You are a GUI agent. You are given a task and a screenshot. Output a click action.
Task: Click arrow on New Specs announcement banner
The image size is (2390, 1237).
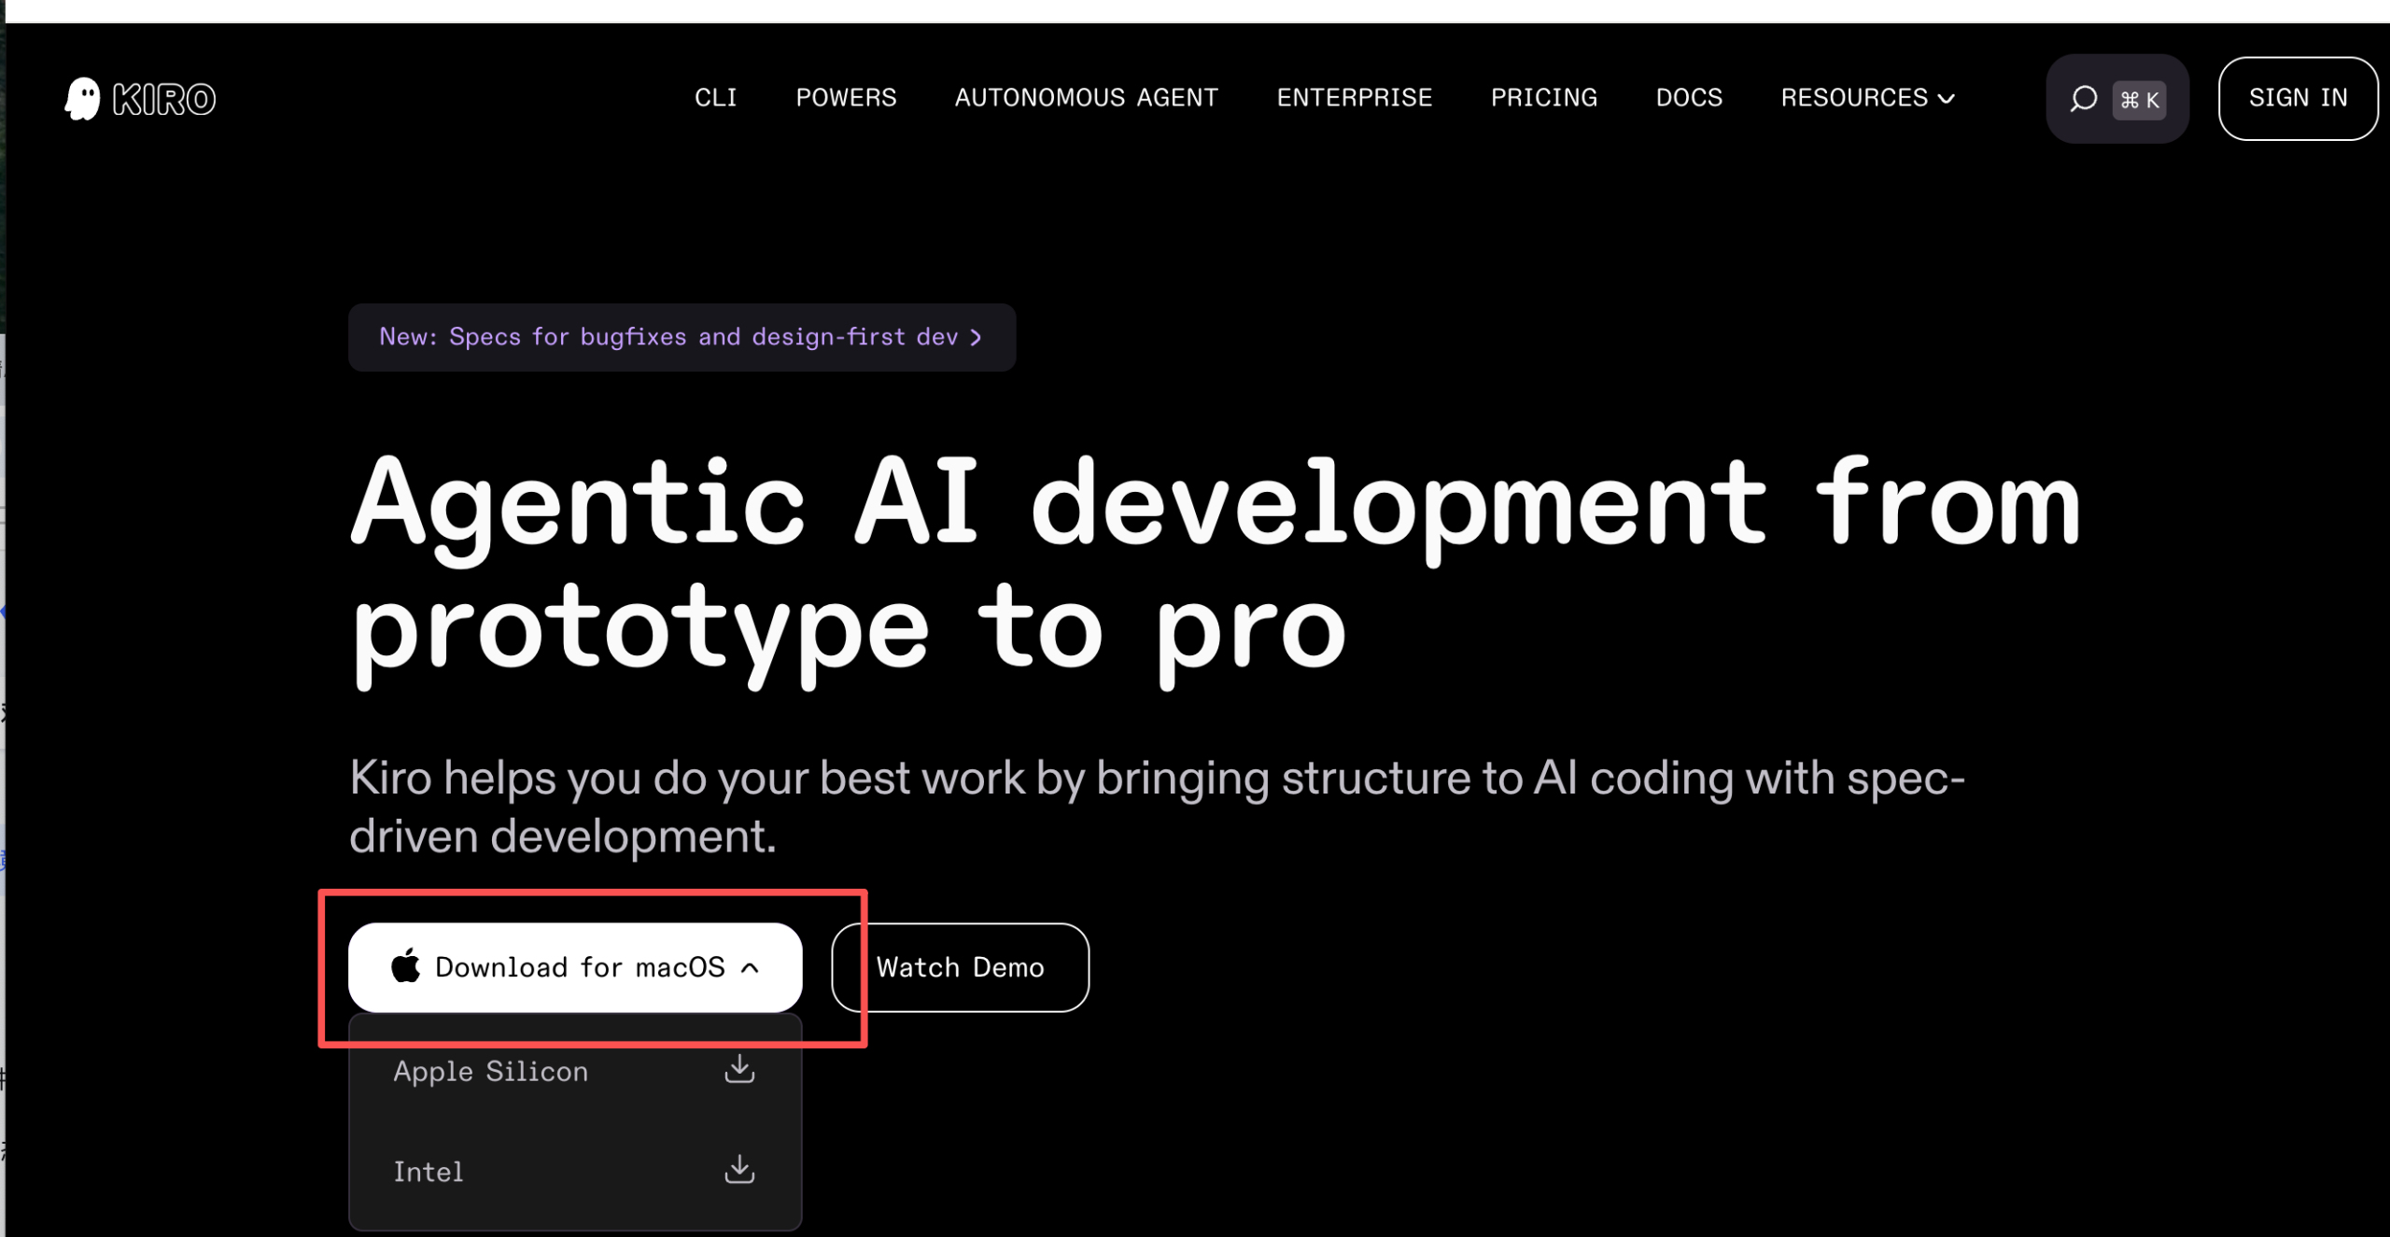tap(976, 337)
